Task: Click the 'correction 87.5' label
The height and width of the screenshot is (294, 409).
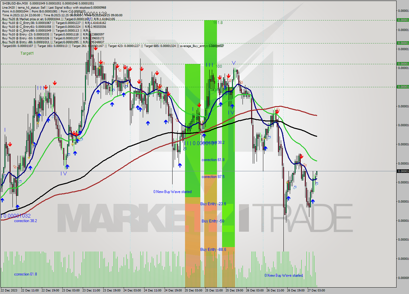Action: click(213, 177)
